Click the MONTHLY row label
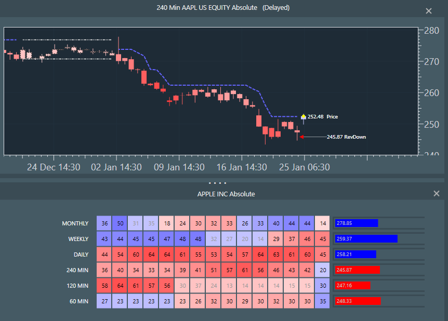The height and width of the screenshot is (321, 448). pos(75,223)
